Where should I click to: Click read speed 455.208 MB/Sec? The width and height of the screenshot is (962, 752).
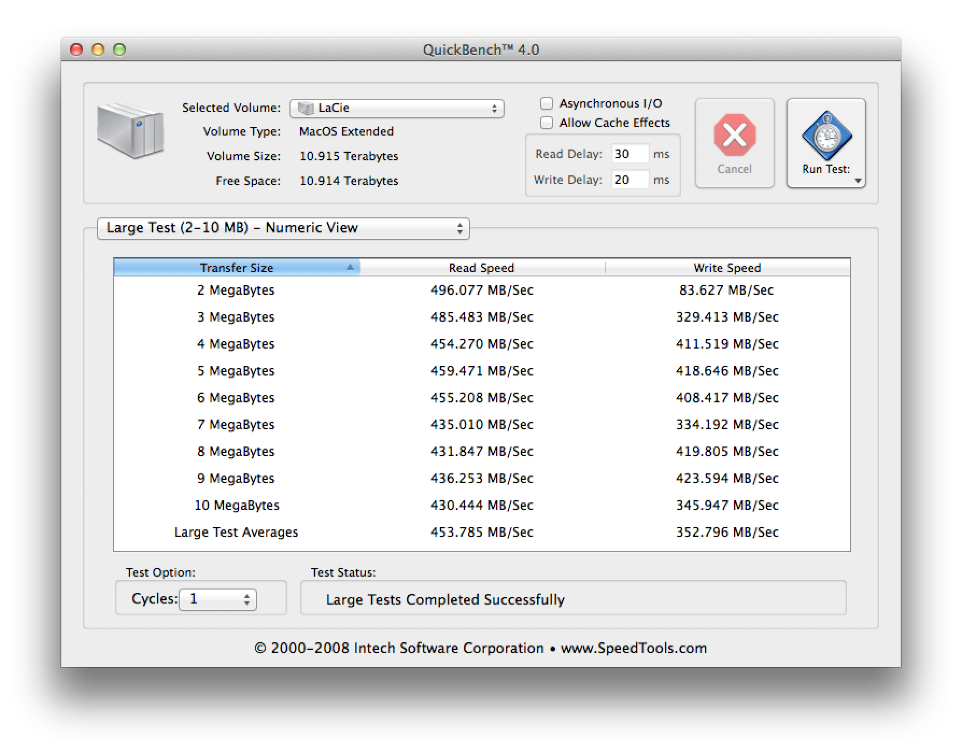coord(482,398)
